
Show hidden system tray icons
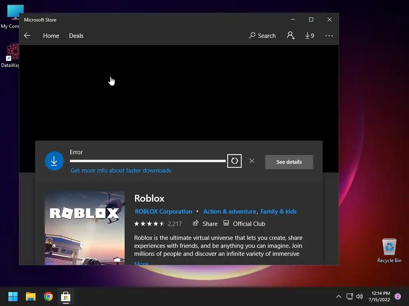coord(339,296)
